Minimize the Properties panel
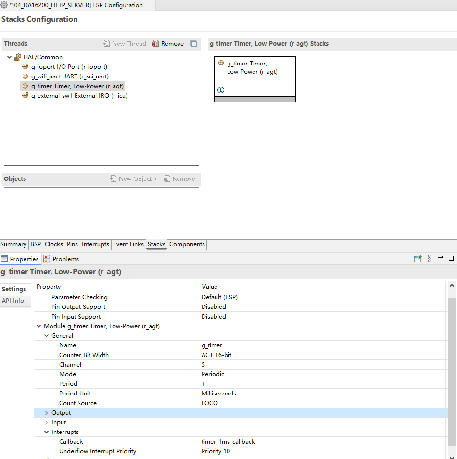Viewport: 457px width, 459px height. (440, 257)
